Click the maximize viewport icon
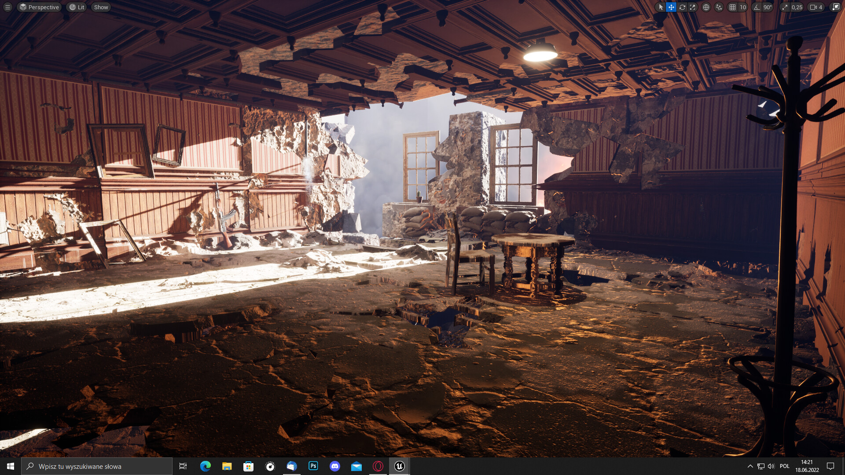Screen dimensions: 845x475 pos(835,7)
